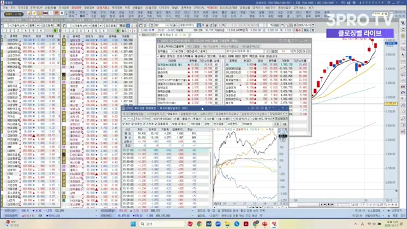Click the 조회 button in investor window
This screenshot has height=229, width=407.
277,124
